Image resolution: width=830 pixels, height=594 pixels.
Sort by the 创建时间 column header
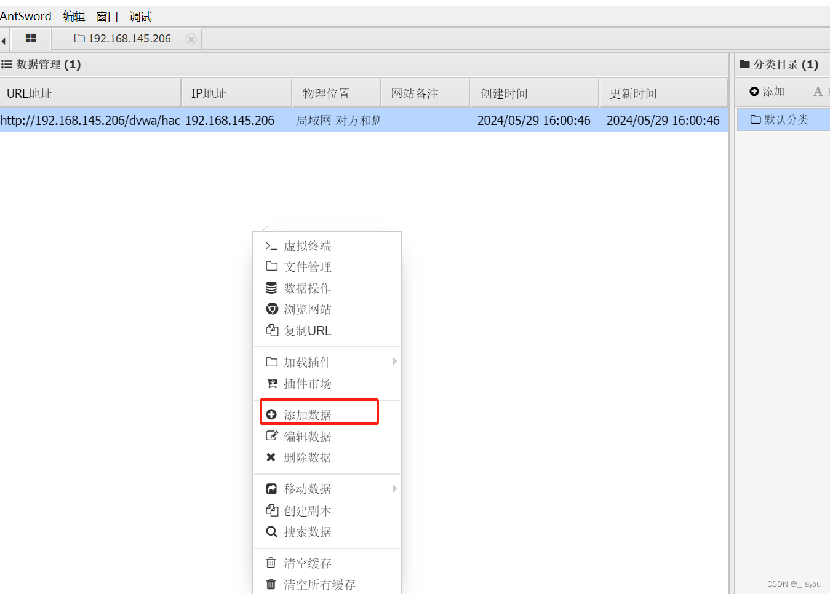(x=534, y=93)
